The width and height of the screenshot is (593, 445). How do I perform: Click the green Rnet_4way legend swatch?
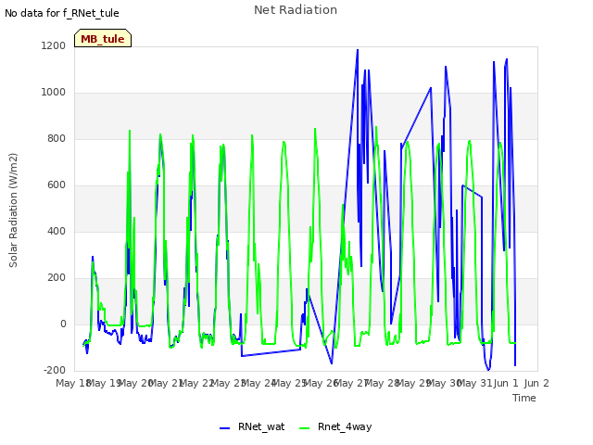305,428
